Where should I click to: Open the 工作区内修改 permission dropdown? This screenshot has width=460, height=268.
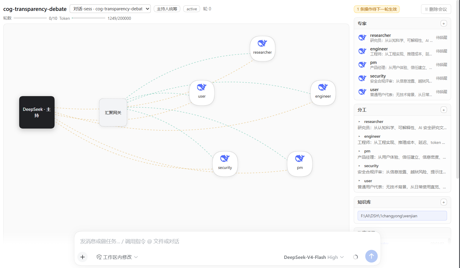click(x=117, y=257)
